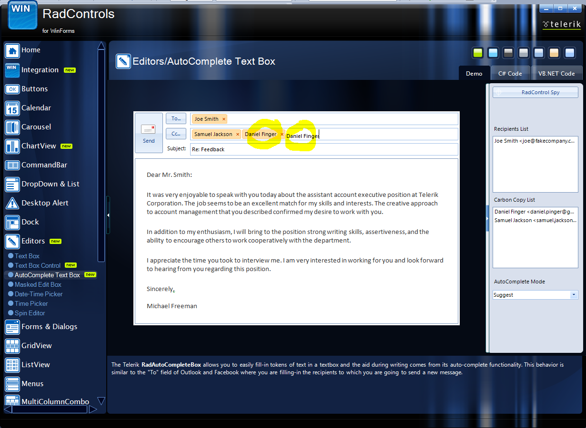586x428 pixels.
Task: Select the orange theme swatch
Action: pyautogui.click(x=554, y=53)
